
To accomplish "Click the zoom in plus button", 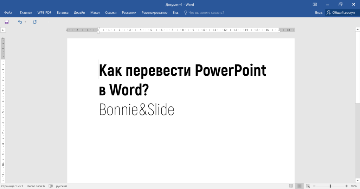I will (346, 186).
